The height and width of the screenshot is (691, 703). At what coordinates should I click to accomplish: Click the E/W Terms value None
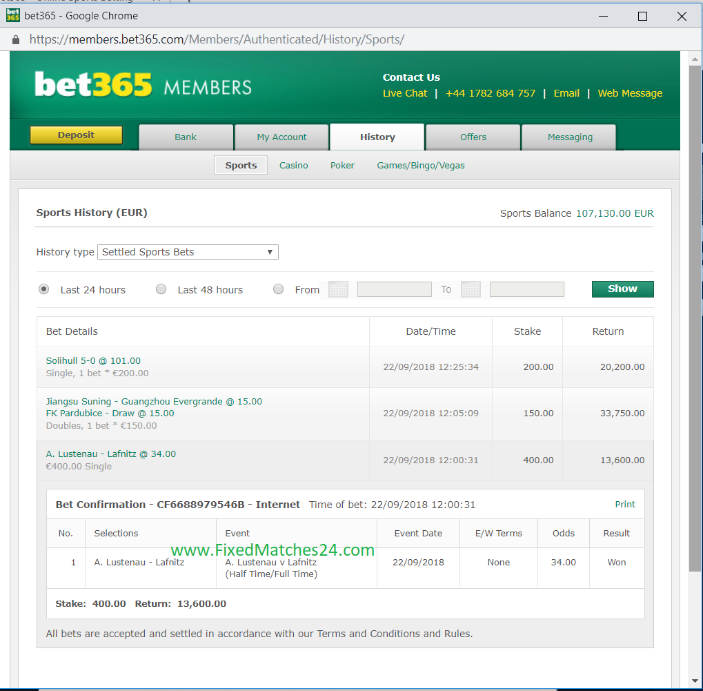(499, 562)
